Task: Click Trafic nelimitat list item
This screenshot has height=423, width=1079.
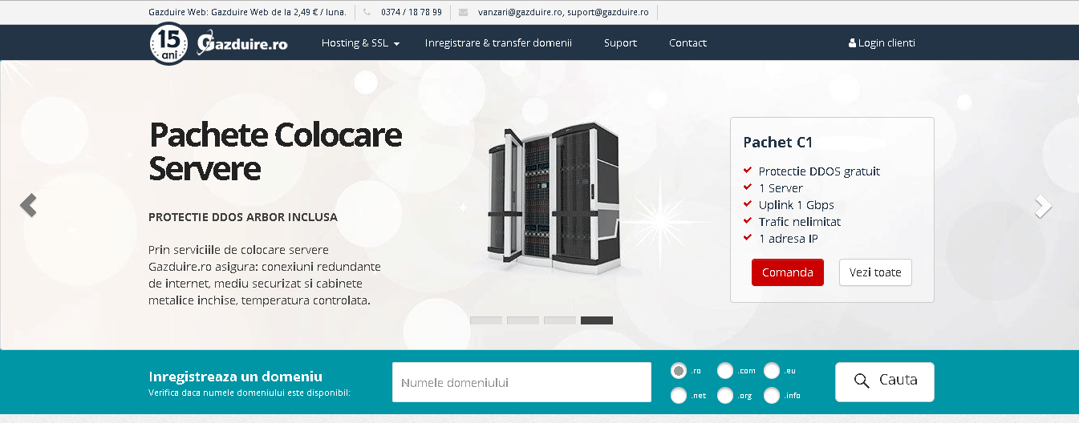Action: [x=800, y=222]
